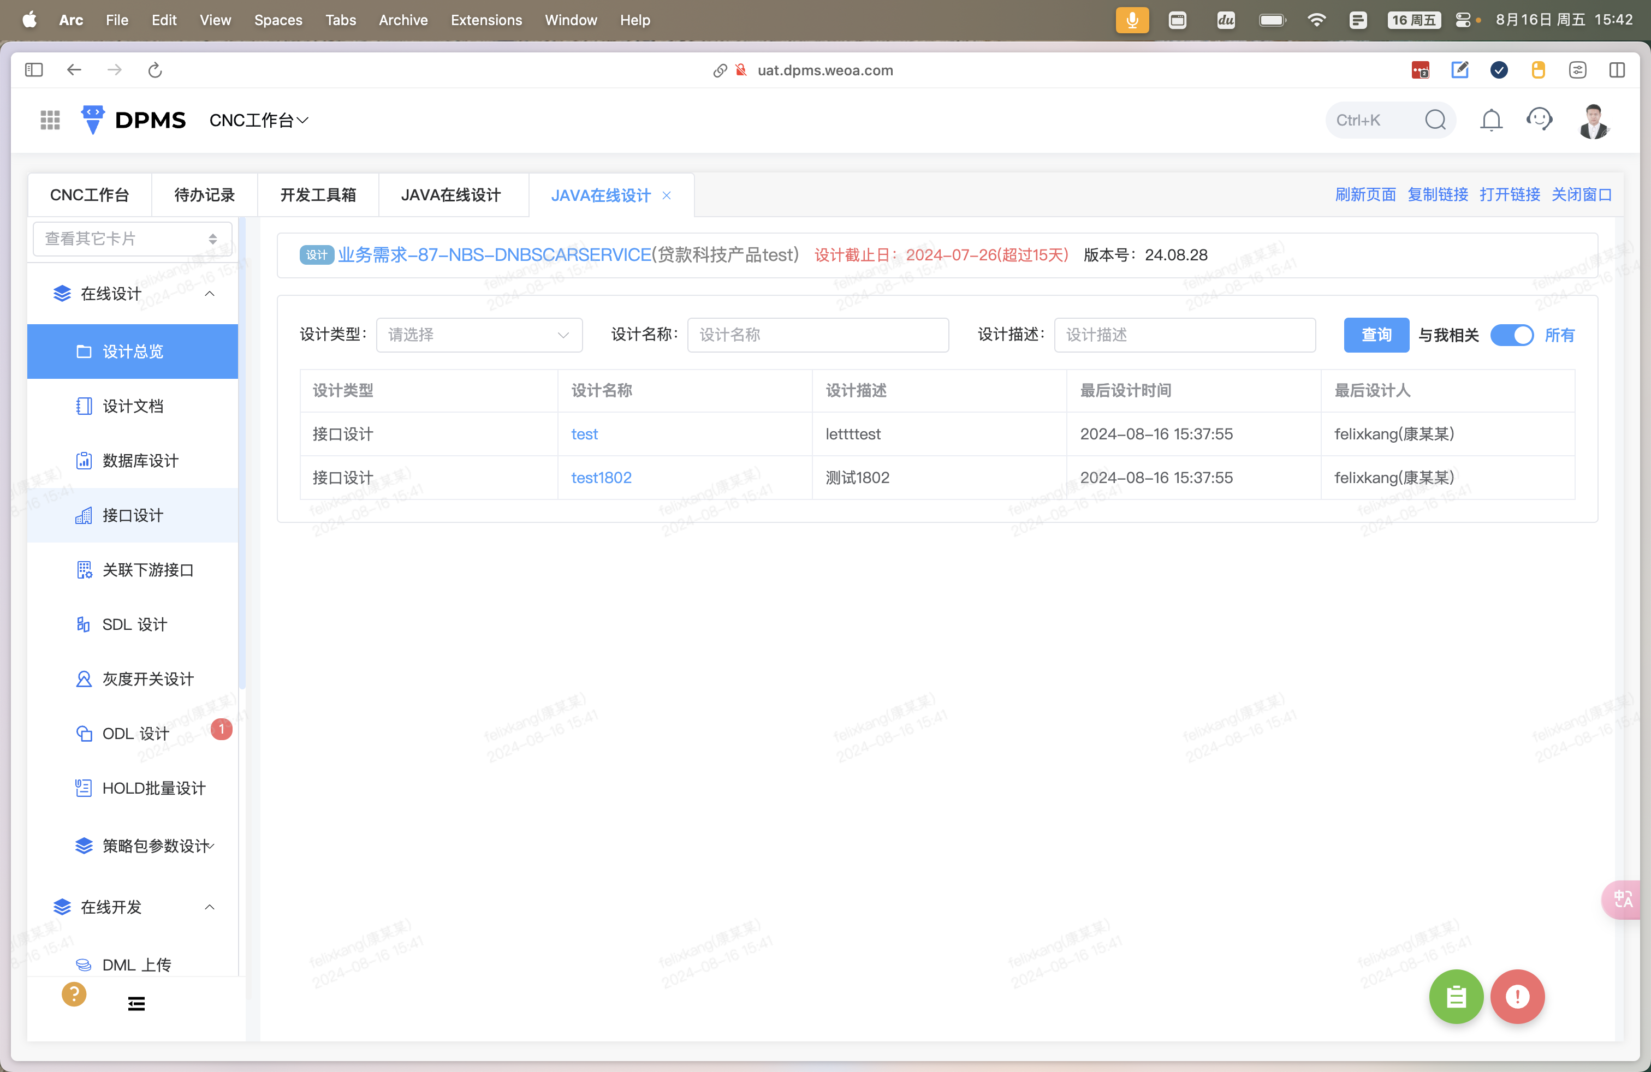Click the DPMS logo
The image size is (1651, 1072).
click(134, 120)
